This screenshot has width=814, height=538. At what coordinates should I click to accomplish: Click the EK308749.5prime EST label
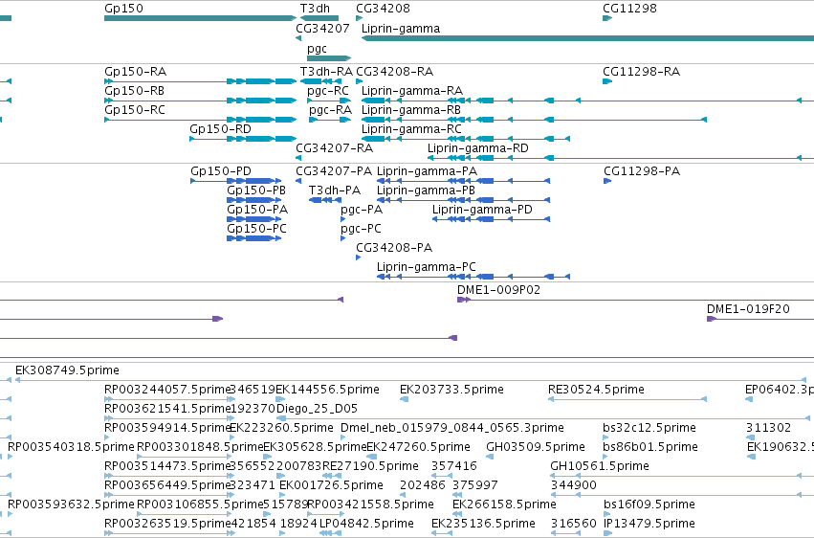pos(68,370)
